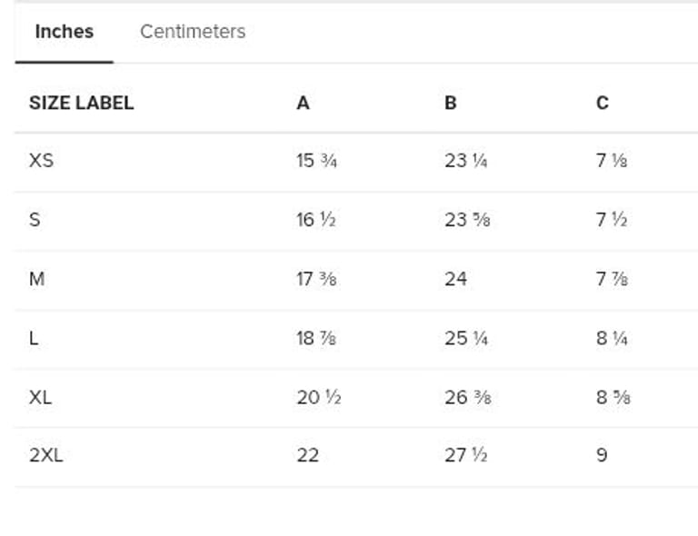The height and width of the screenshot is (536, 698).
Task: Click the 8 ⅝ value in XL row
Action: click(x=613, y=397)
